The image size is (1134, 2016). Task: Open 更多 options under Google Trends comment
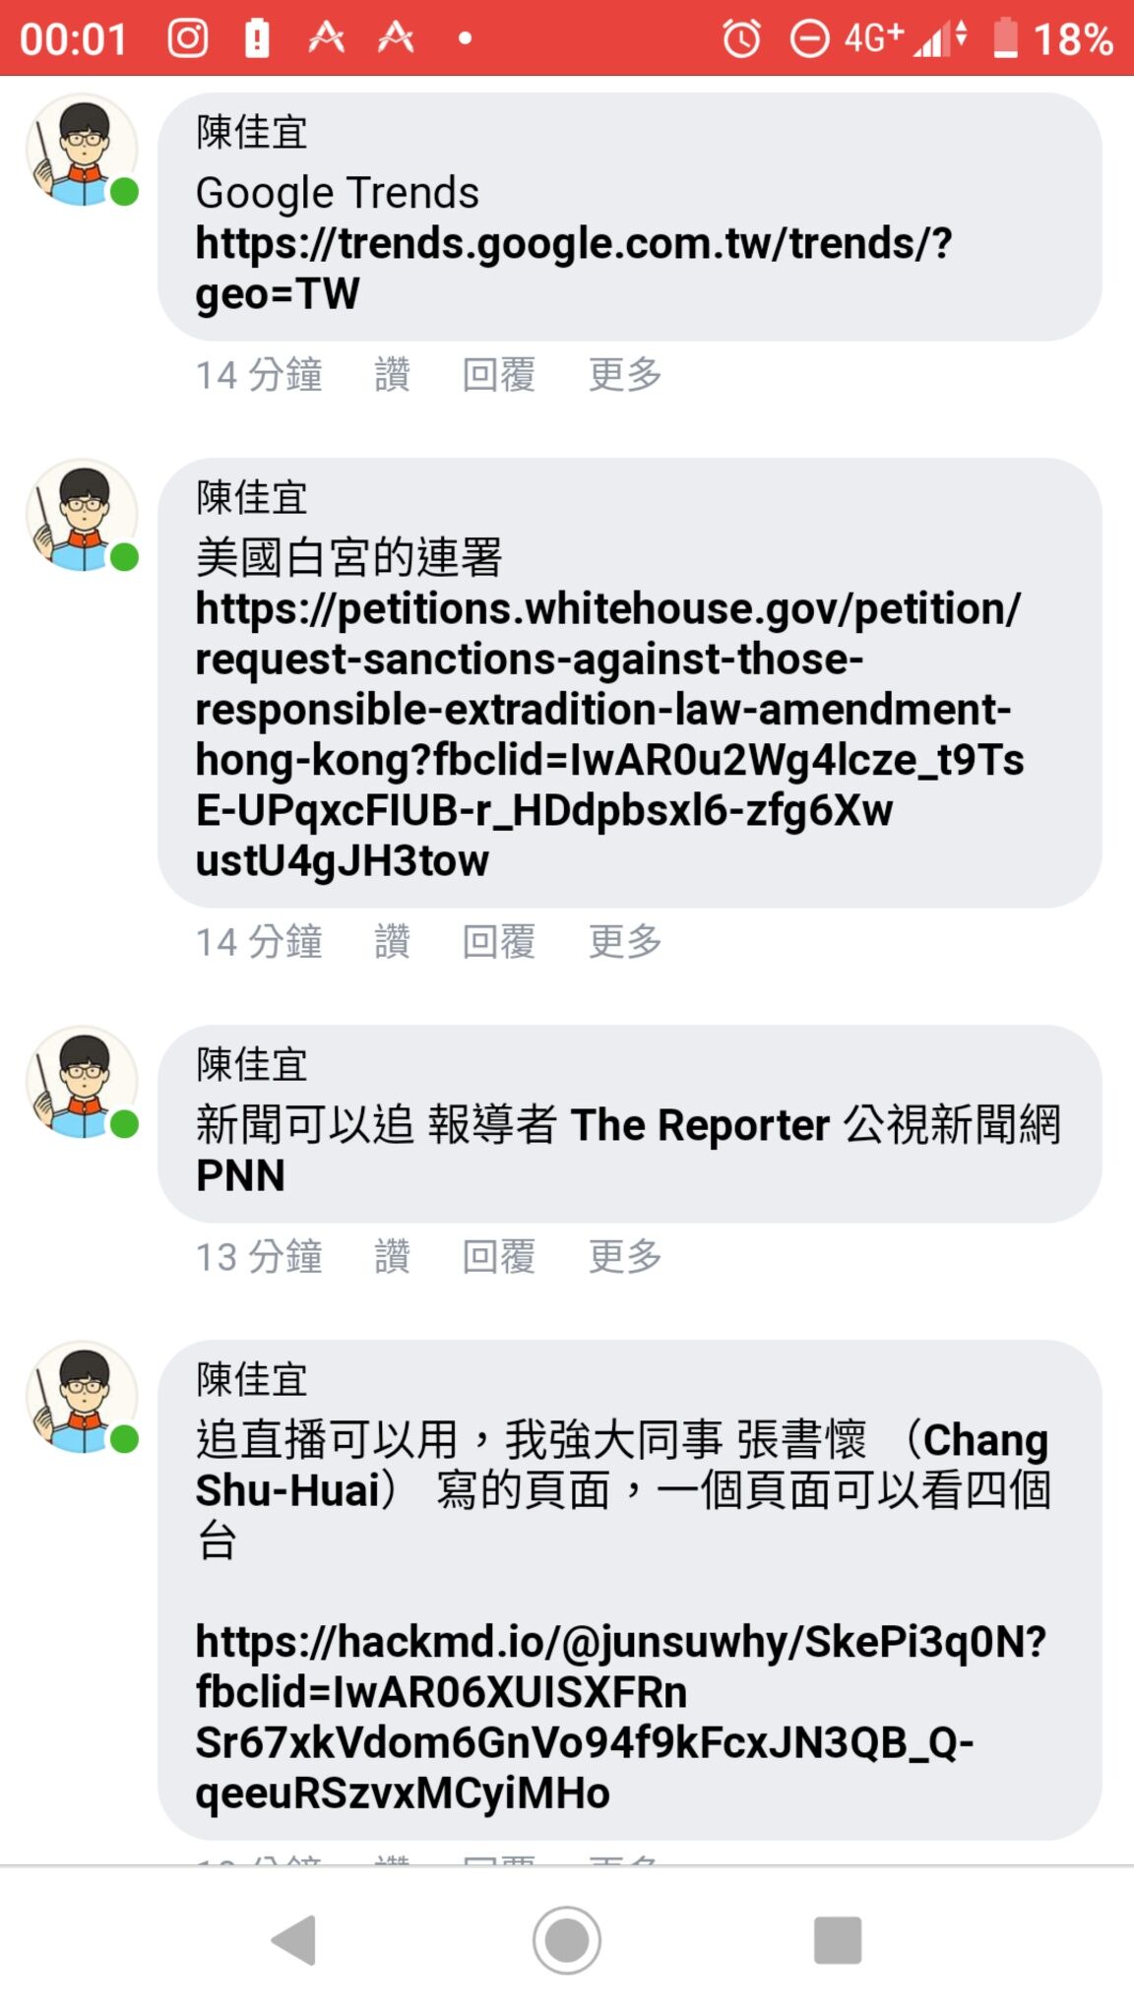point(625,375)
